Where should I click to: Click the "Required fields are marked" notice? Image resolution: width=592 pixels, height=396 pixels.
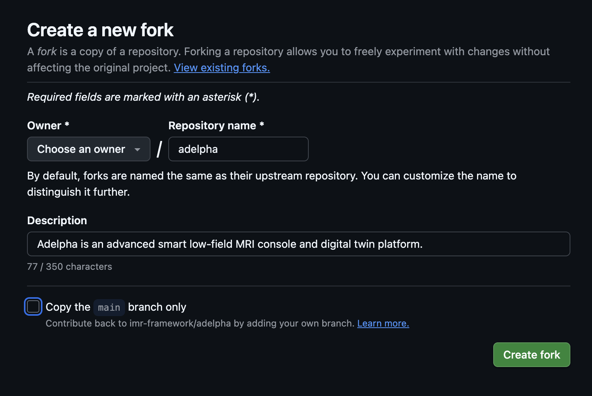tap(143, 97)
